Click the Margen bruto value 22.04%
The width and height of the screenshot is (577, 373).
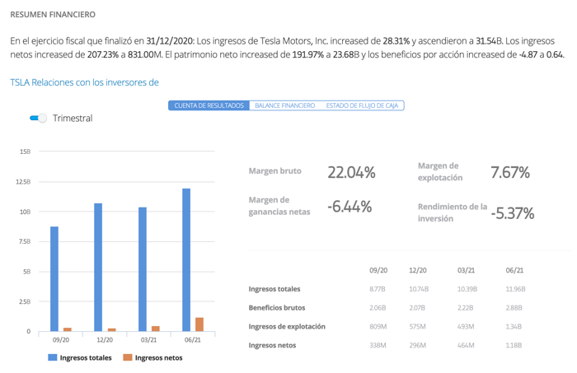pyautogui.click(x=351, y=172)
